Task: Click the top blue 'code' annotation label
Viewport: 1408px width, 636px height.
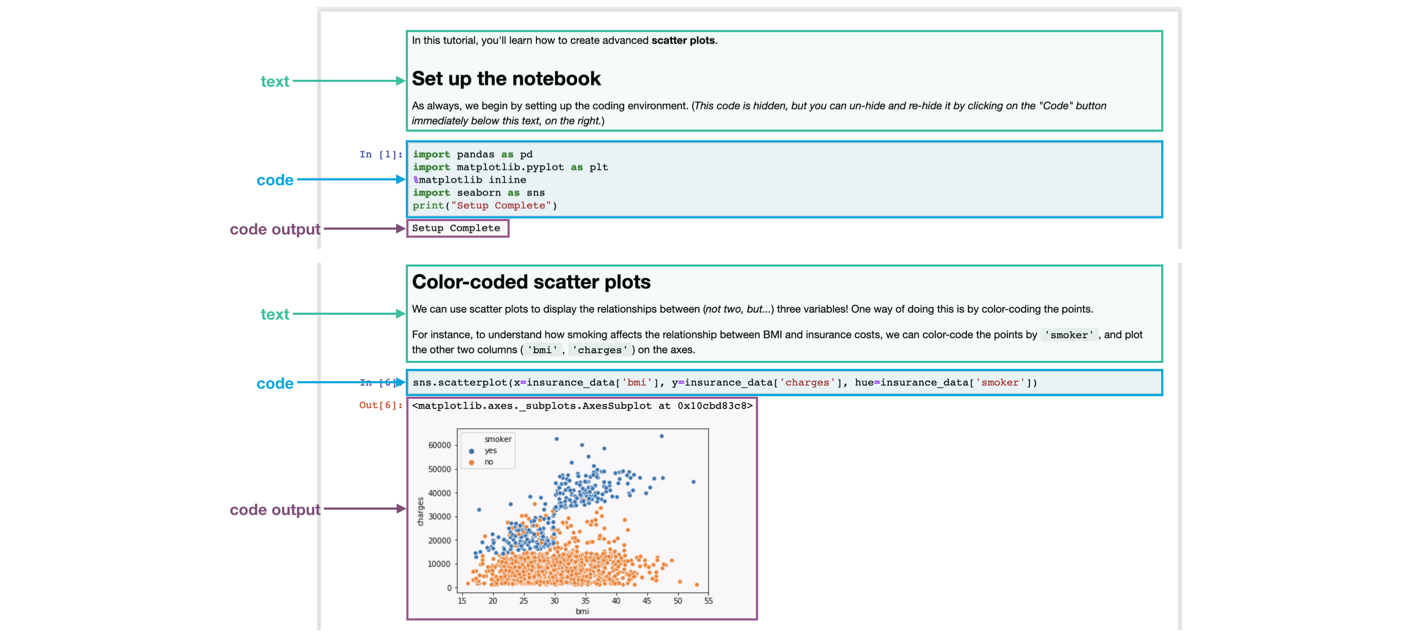Action: coord(275,180)
